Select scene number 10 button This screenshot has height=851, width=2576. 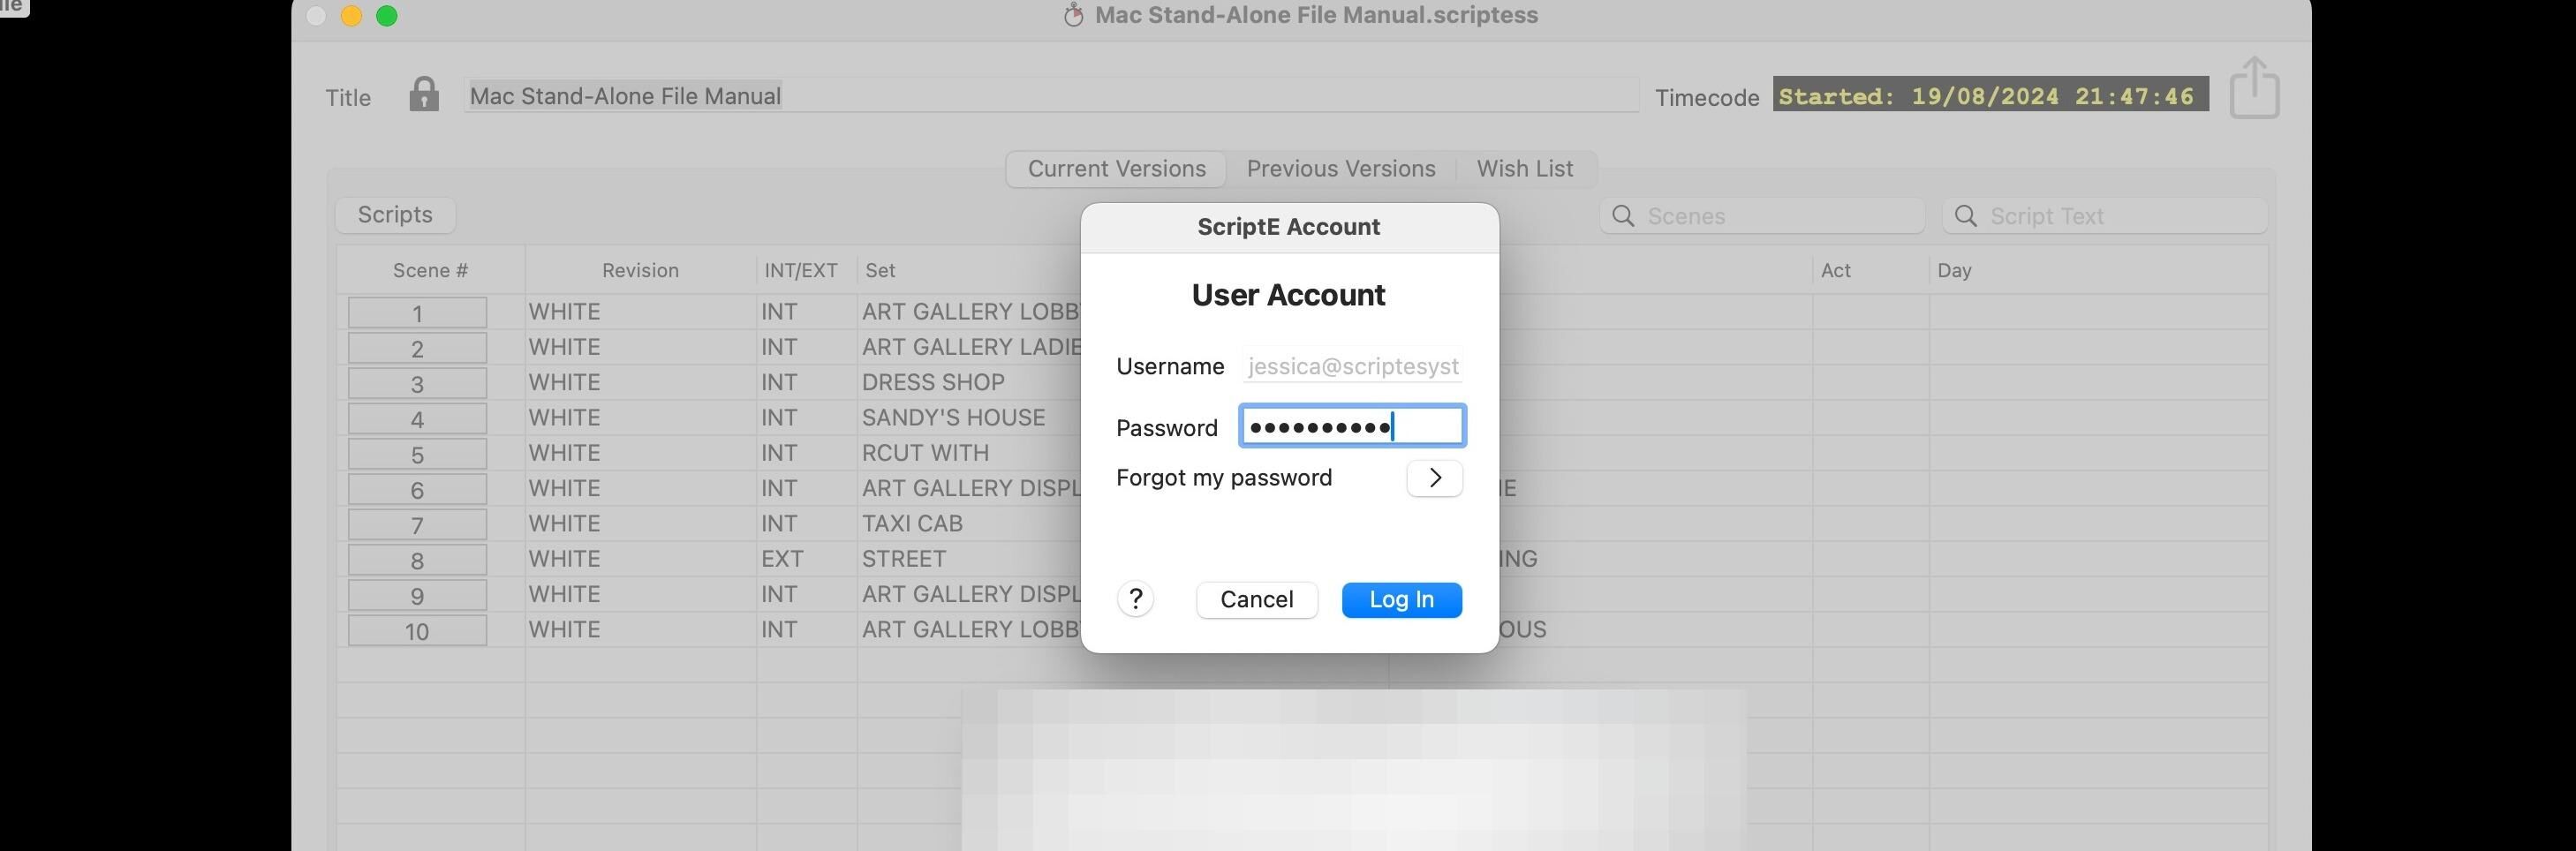pyautogui.click(x=417, y=630)
